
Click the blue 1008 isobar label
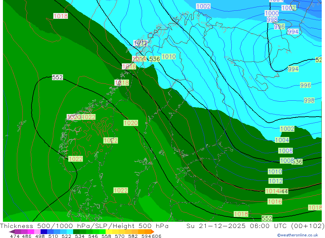[287, 160]
